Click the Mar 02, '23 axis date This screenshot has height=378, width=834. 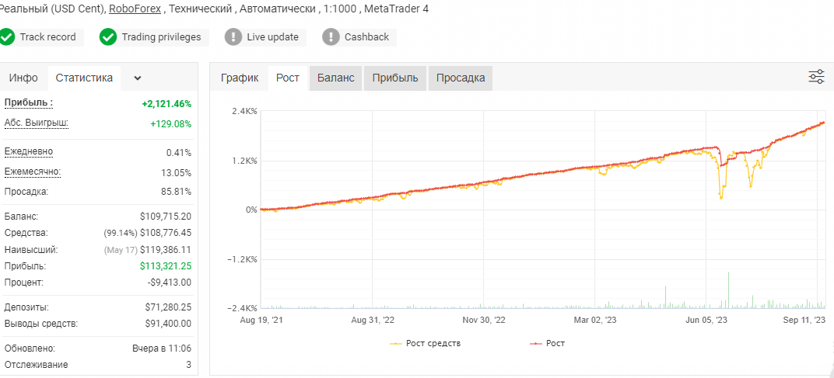tap(595, 320)
